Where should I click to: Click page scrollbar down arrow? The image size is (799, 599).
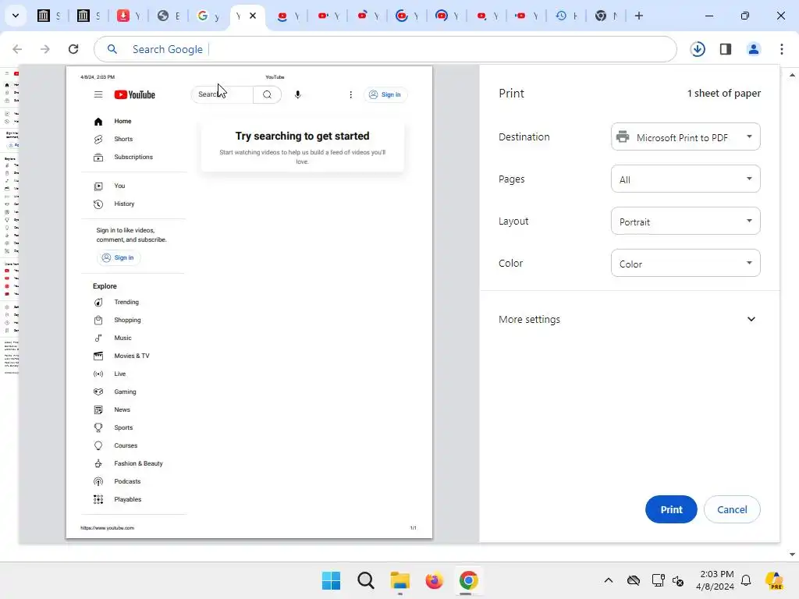point(792,555)
